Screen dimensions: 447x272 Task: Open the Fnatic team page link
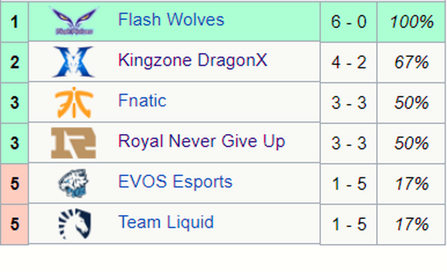pos(142,100)
